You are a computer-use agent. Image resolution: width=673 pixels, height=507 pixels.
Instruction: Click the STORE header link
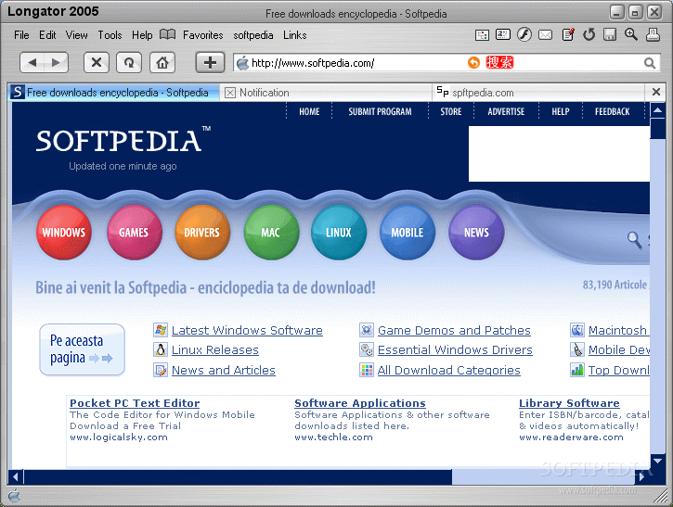point(451,111)
